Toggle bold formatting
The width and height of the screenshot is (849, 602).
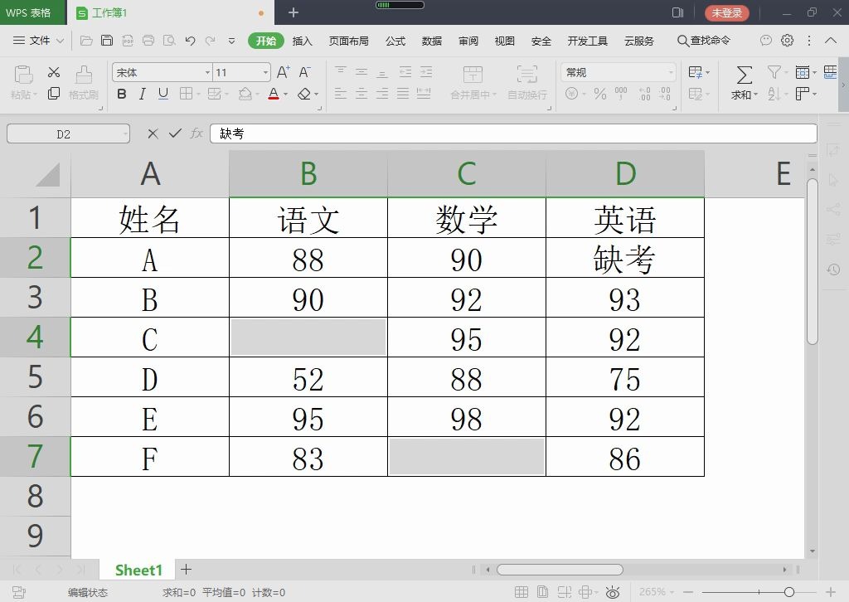coord(121,93)
